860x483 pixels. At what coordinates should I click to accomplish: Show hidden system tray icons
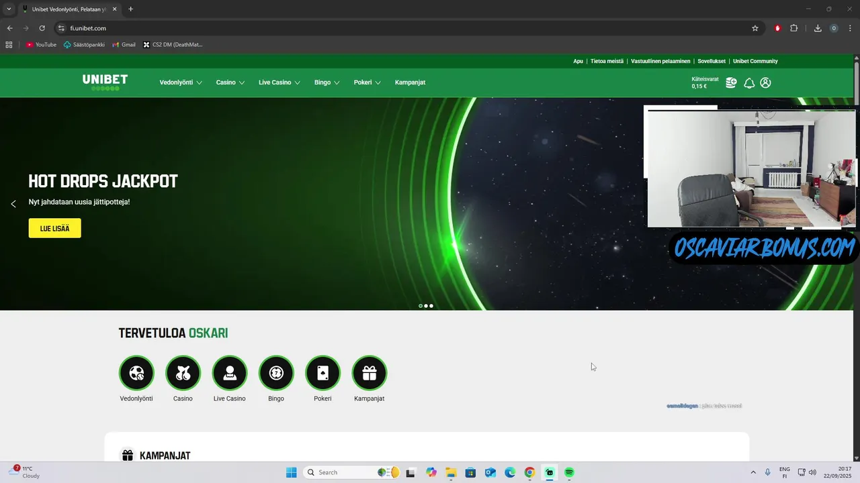coord(752,472)
